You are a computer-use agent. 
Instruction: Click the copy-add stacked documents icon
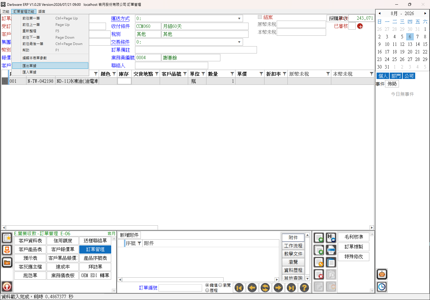pyautogui.click(x=319, y=250)
